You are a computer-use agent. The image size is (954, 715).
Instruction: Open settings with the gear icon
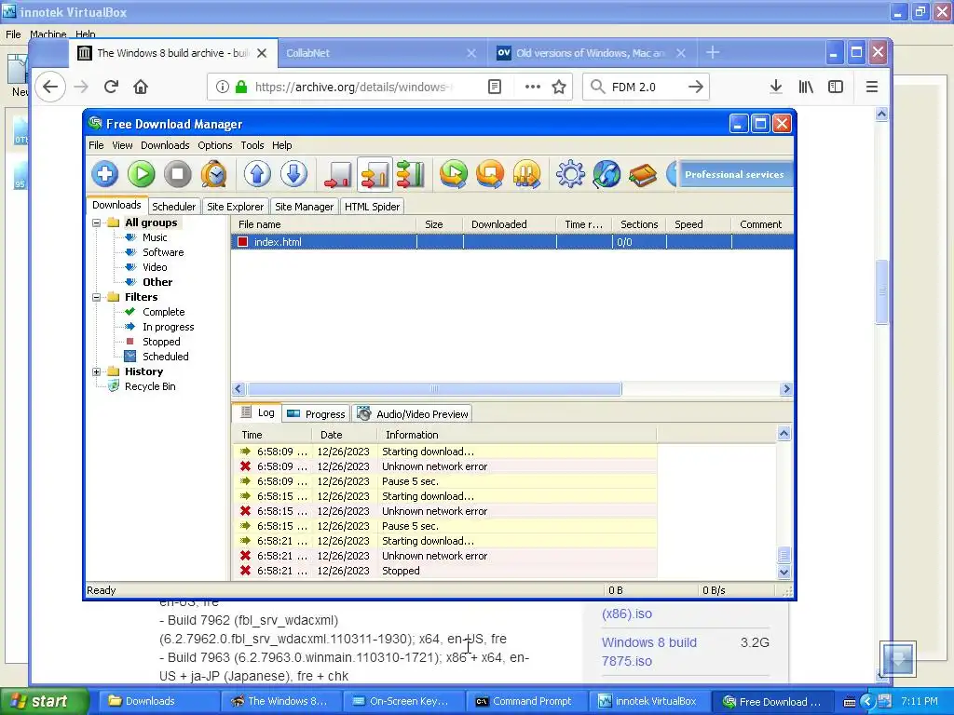point(570,174)
